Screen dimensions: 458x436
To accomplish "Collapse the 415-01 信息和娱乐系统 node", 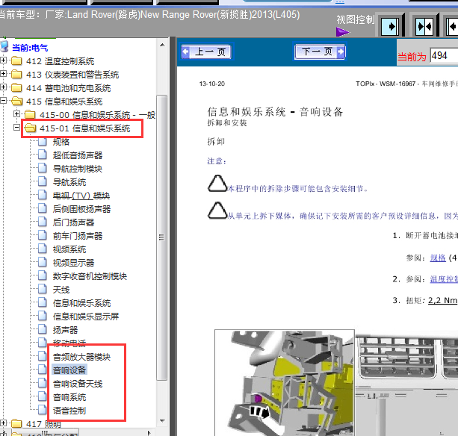I will [17, 127].
